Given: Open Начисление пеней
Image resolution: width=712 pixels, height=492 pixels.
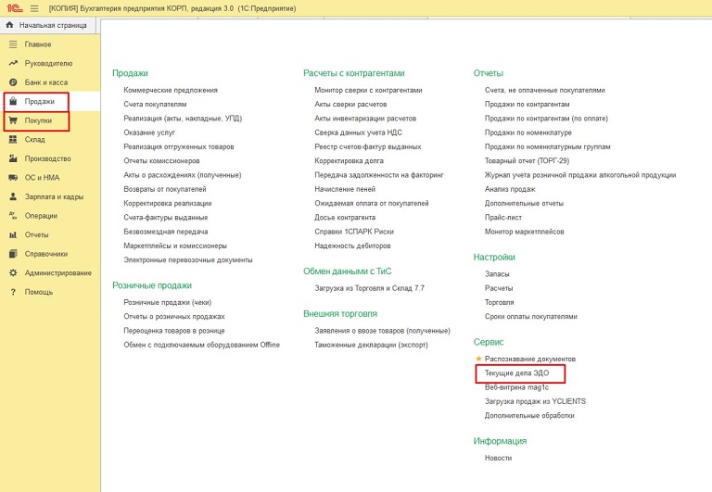Looking at the screenshot, I should click(345, 189).
